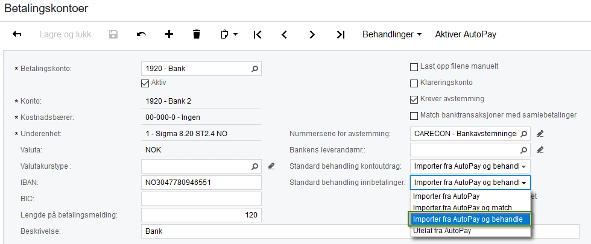The image size is (591, 244).
Task: Select Utelat fra AutoPay option
Action: click(x=470, y=231)
